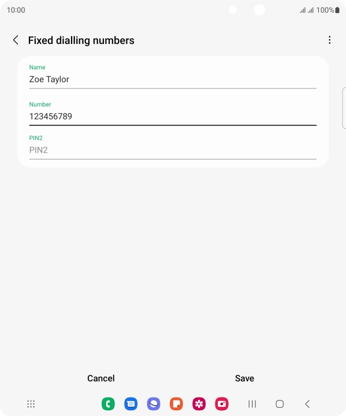Image resolution: width=346 pixels, height=416 pixels.
Task: Open the app drawer grid icon
Action: [31, 404]
